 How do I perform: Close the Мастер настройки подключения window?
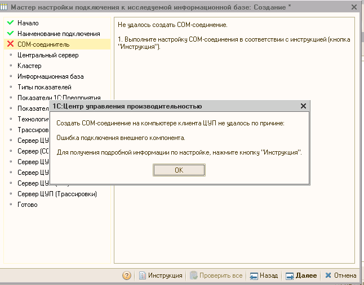[354, 7]
